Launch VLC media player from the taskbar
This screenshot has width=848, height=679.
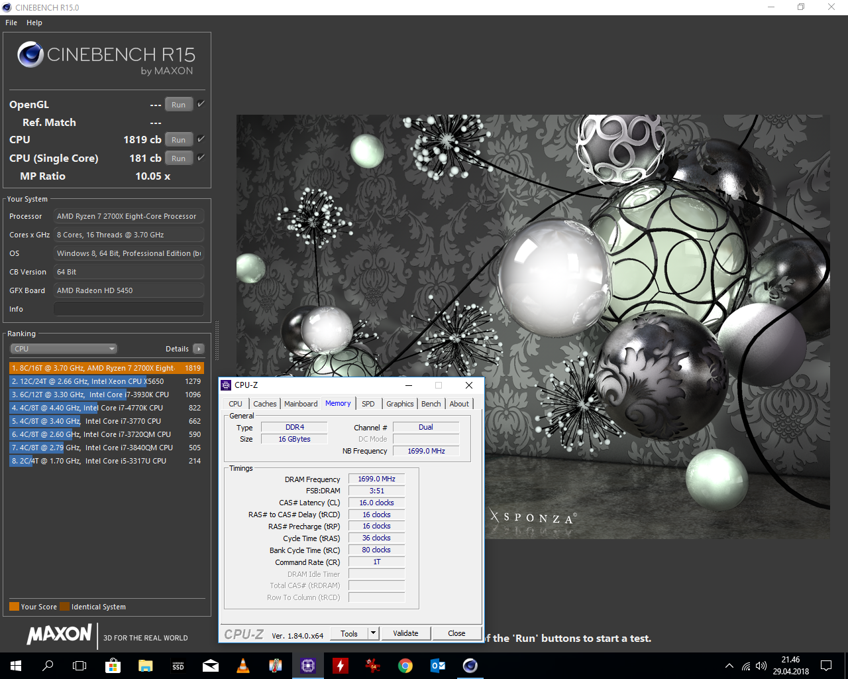(x=242, y=666)
